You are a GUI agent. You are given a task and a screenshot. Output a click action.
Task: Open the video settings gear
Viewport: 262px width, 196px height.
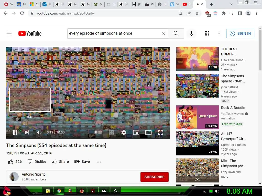[124, 132]
